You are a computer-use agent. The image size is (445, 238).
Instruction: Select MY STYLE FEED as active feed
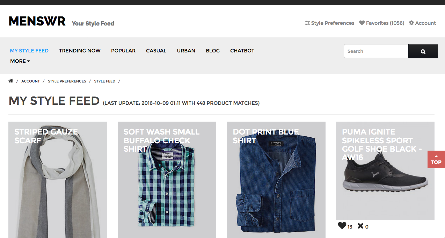[x=29, y=51]
